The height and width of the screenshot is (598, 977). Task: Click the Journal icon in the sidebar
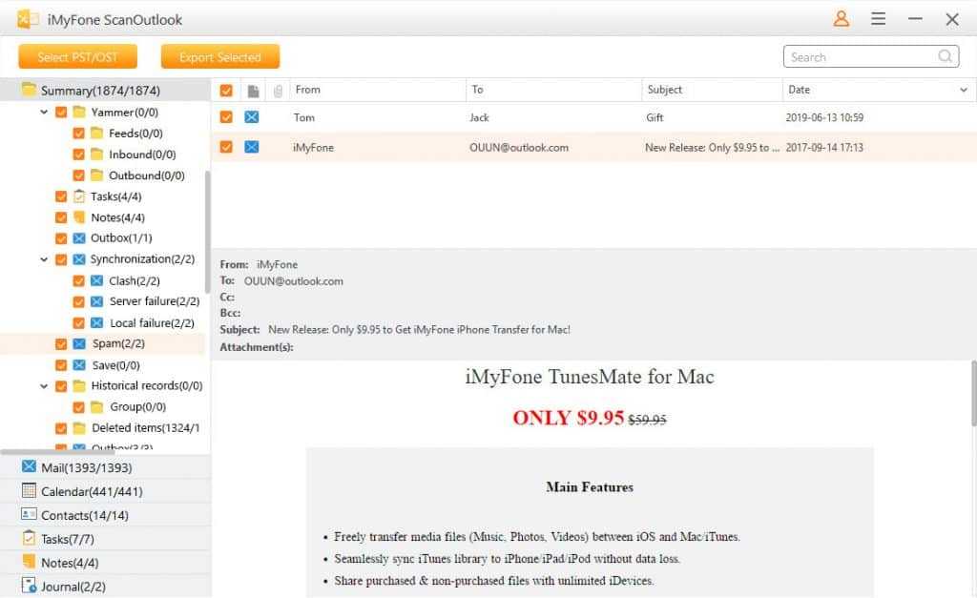29,587
